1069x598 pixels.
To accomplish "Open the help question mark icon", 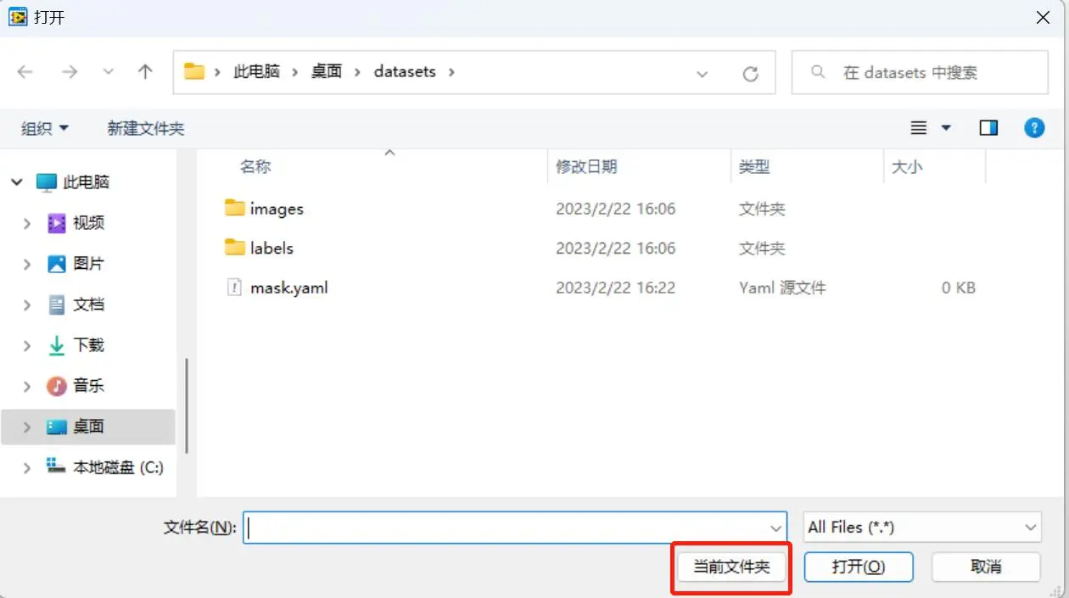I will click(x=1033, y=128).
